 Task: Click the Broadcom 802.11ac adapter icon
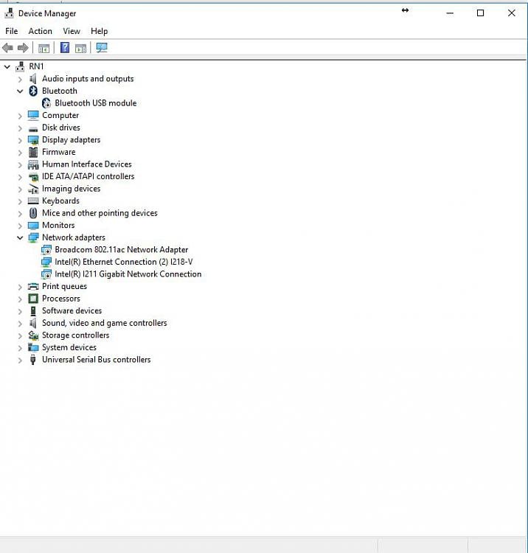pos(46,250)
